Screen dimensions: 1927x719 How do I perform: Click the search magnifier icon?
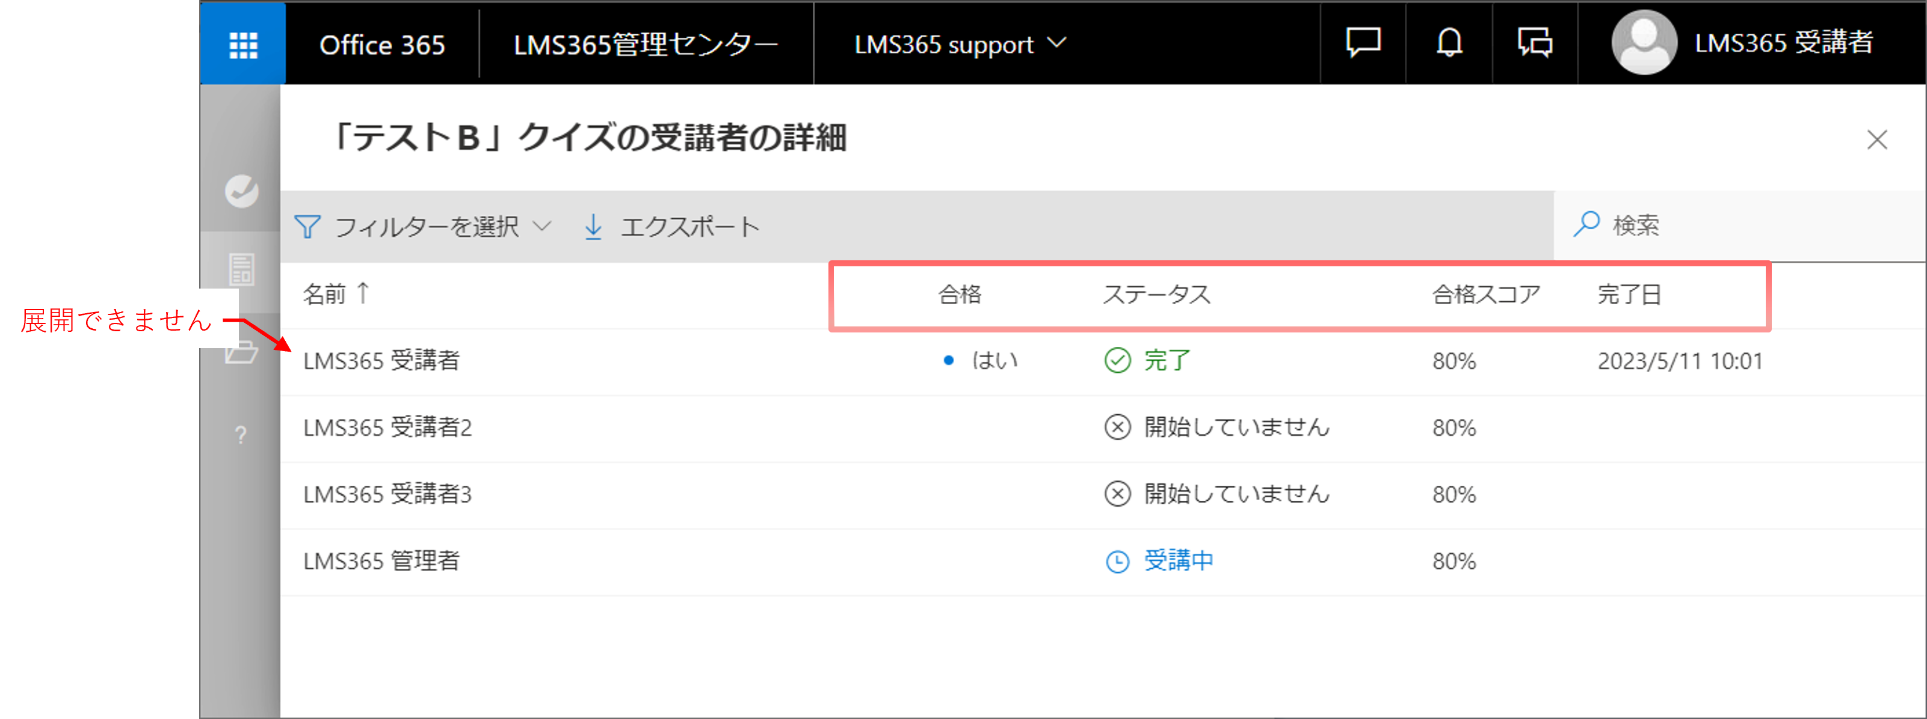[x=1586, y=224]
